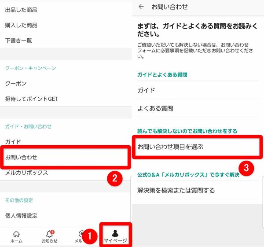Screen dimensions: 264x247
Task: Click the その他の設定 section header
Action: (x=19, y=200)
